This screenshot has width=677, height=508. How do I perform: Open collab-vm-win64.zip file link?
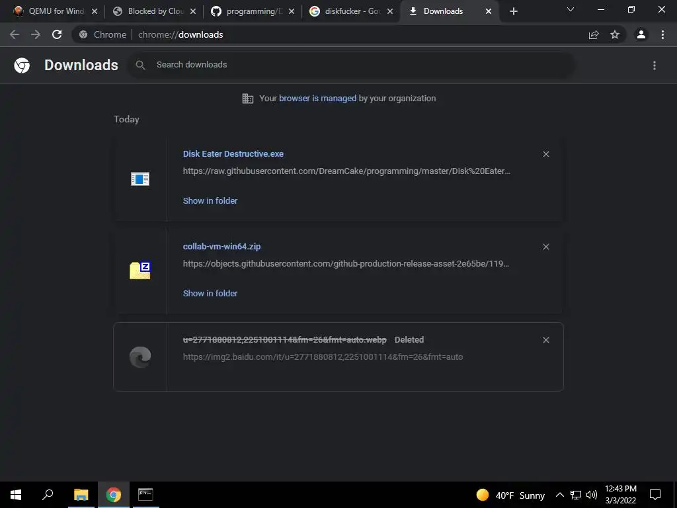pyautogui.click(x=221, y=246)
